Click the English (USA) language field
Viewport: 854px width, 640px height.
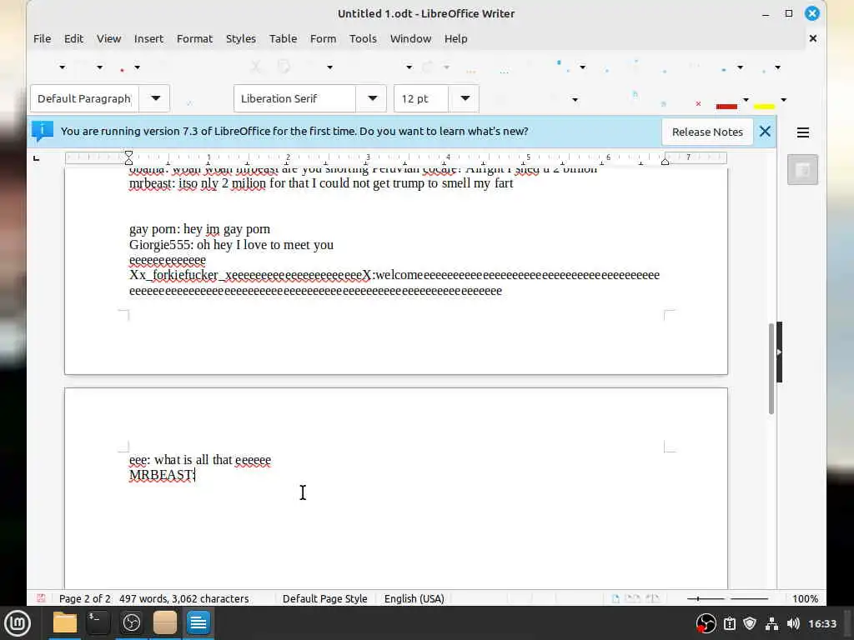(x=414, y=598)
